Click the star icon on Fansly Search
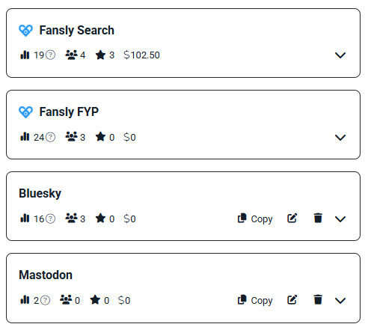The height and width of the screenshot is (330, 365). click(x=100, y=55)
